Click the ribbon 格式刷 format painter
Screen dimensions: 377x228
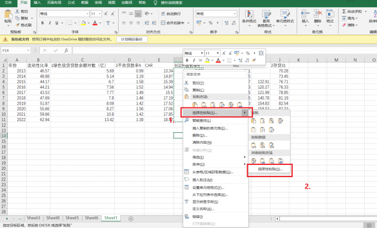[23, 25]
